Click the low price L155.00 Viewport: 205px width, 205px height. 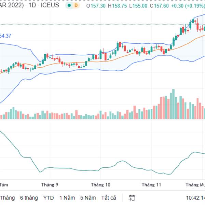point(138,6)
